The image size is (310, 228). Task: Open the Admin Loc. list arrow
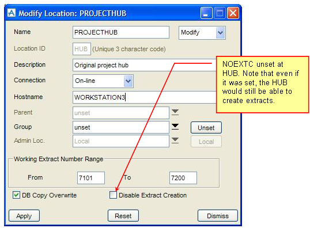coord(175,140)
